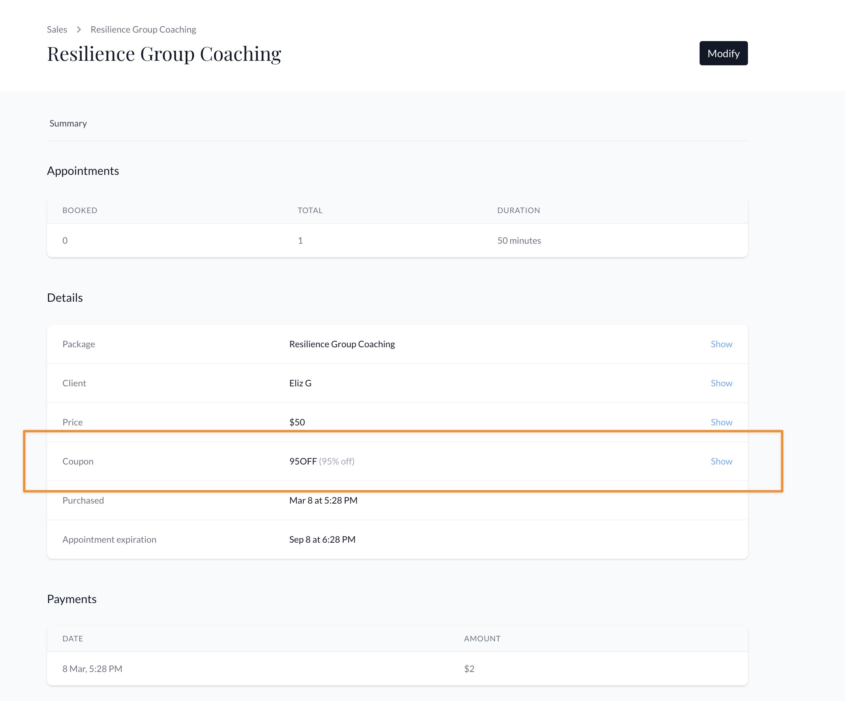Screen dimensions: 845x701
Task: Click the $2 payment amount
Action: [469, 669]
